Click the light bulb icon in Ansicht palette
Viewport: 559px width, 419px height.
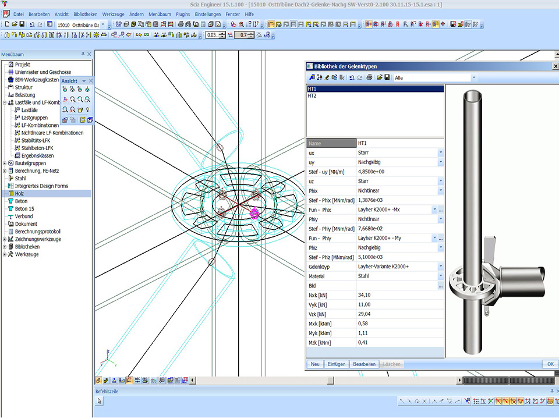point(87,109)
